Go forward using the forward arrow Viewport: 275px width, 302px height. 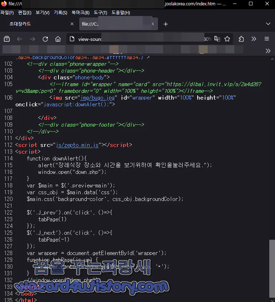[32, 39]
